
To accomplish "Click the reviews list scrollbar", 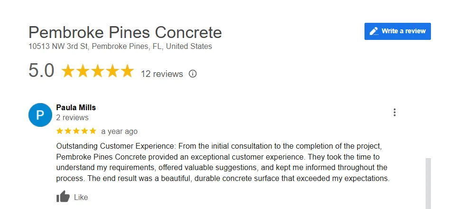I will [428, 183].
